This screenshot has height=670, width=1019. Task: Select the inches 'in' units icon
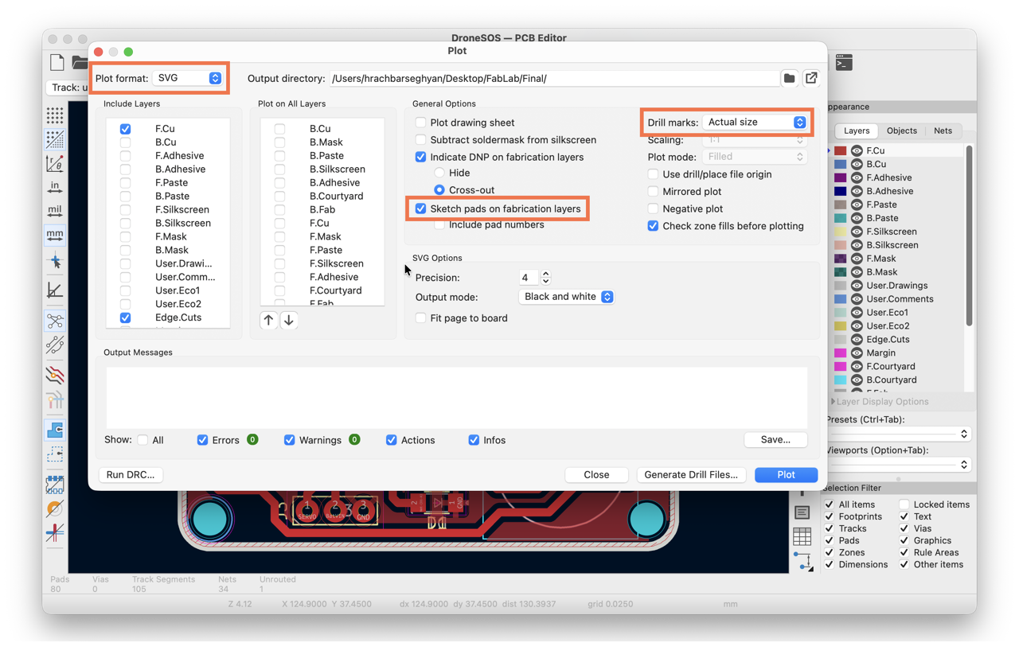[x=55, y=187]
